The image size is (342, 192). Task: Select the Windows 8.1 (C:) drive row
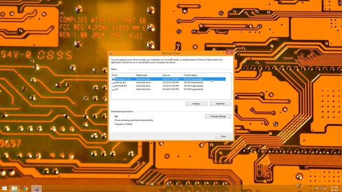tap(169, 79)
